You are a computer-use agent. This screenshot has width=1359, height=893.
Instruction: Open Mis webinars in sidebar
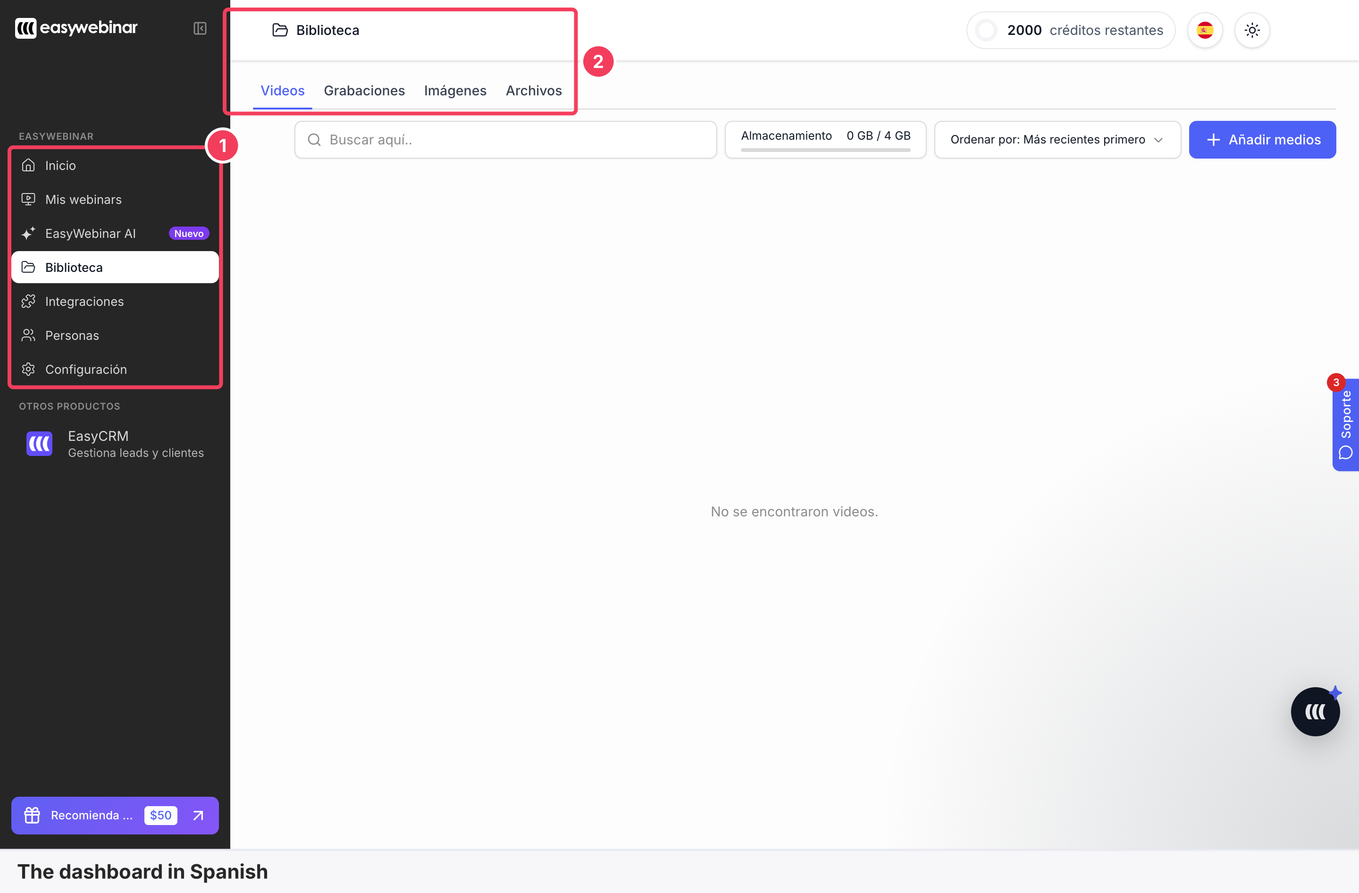[x=115, y=199]
